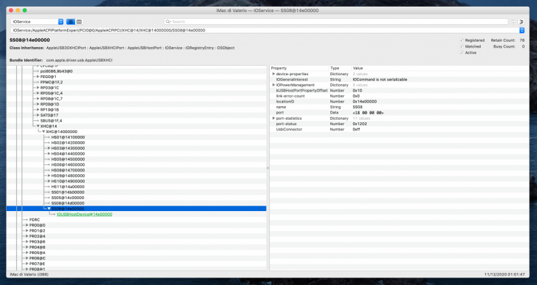Open the IOUSBHostDevice@14e00000 link
The height and width of the screenshot is (285, 537).
85,214
